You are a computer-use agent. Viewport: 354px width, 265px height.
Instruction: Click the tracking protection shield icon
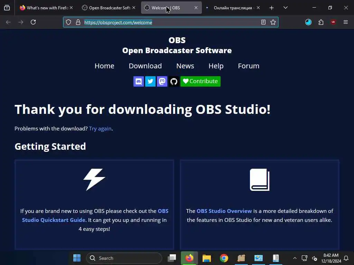(x=68, y=22)
